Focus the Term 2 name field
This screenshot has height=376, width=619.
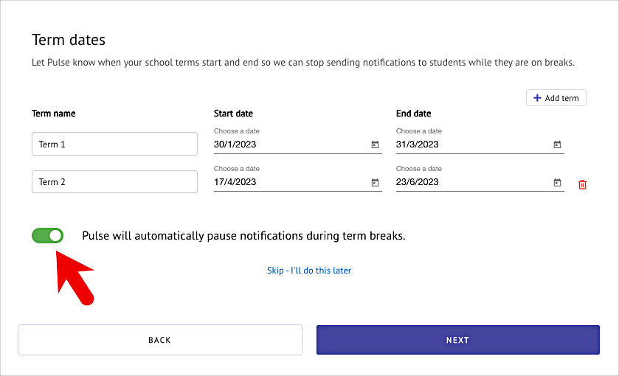[114, 182]
